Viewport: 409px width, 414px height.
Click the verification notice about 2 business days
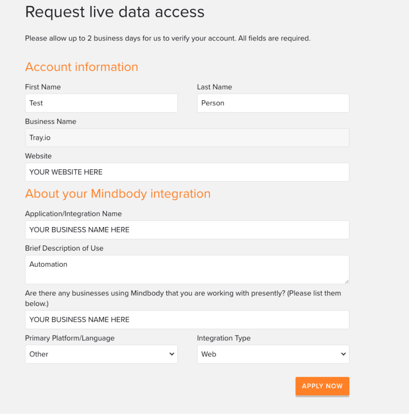168,38
